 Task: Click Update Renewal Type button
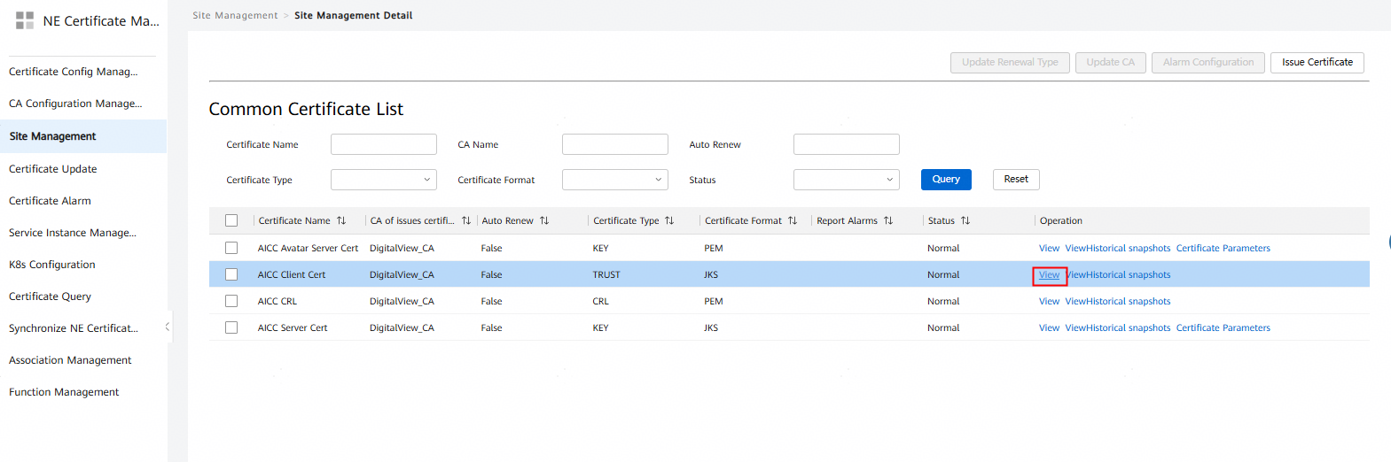click(x=1010, y=62)
